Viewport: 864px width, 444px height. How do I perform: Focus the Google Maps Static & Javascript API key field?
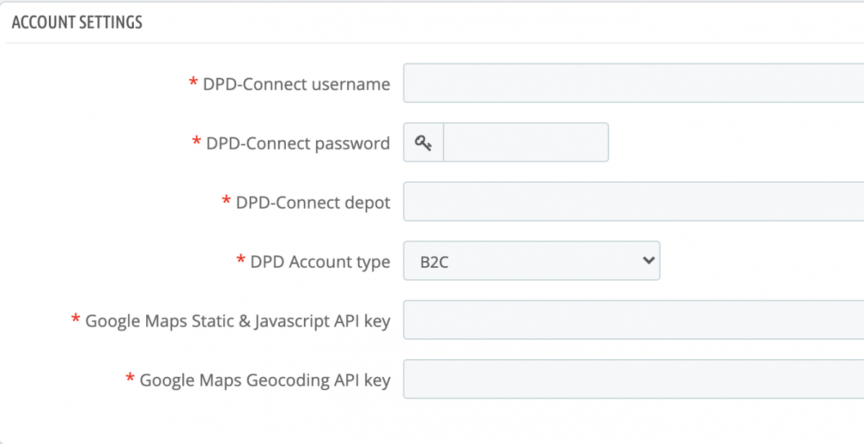(634, 320)
